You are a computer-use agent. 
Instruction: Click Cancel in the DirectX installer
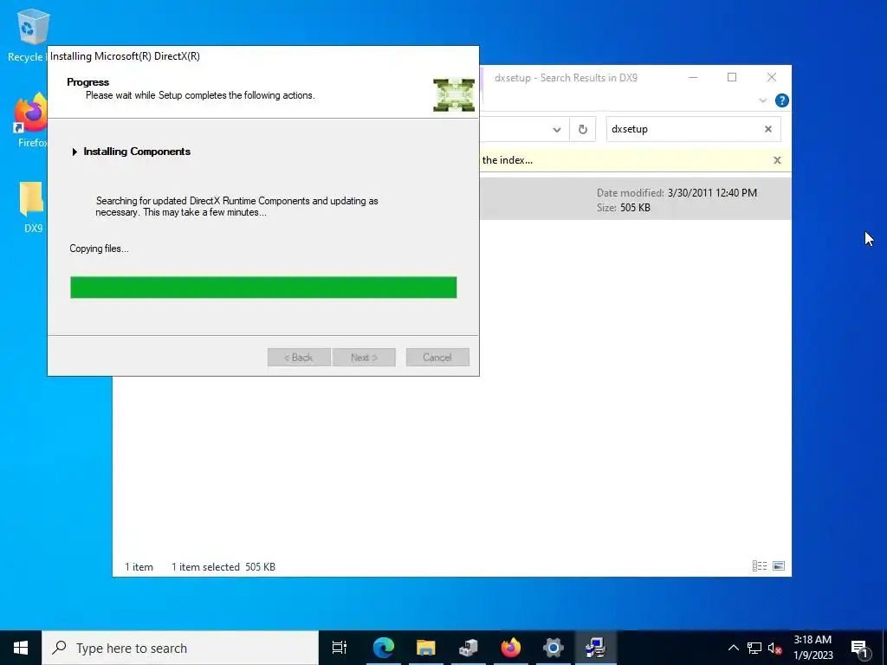[437, 358]
